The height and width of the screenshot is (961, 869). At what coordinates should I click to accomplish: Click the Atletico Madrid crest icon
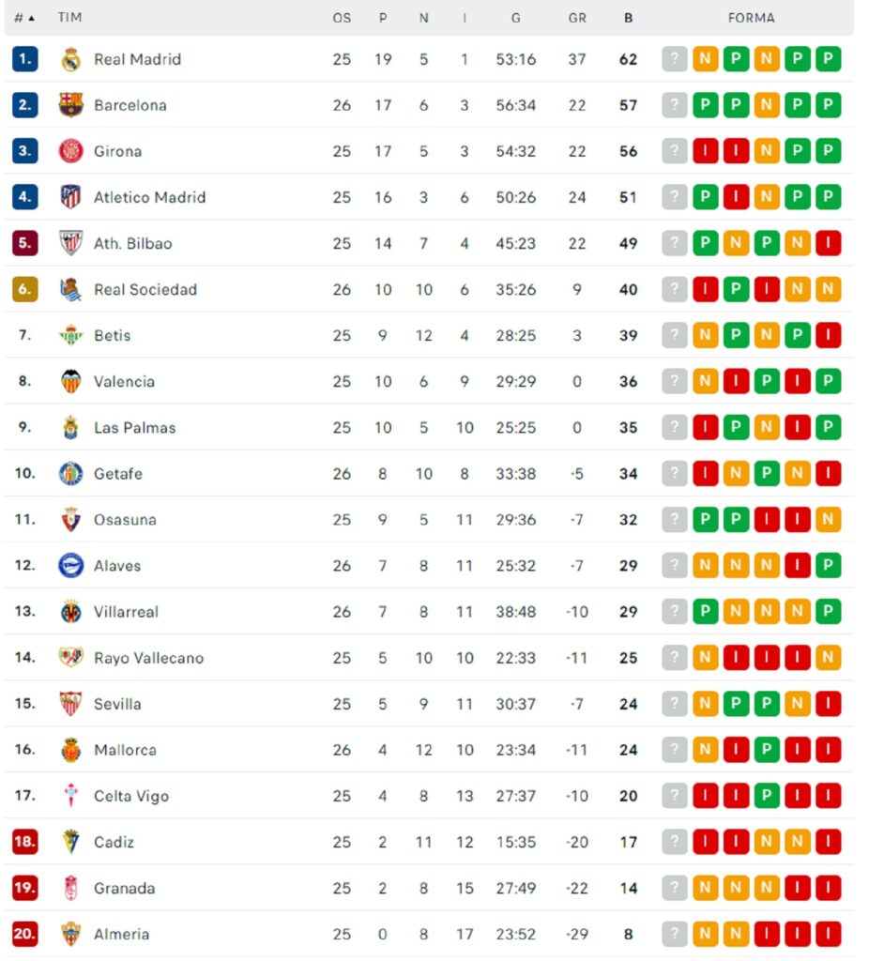[x=70, y=197]
